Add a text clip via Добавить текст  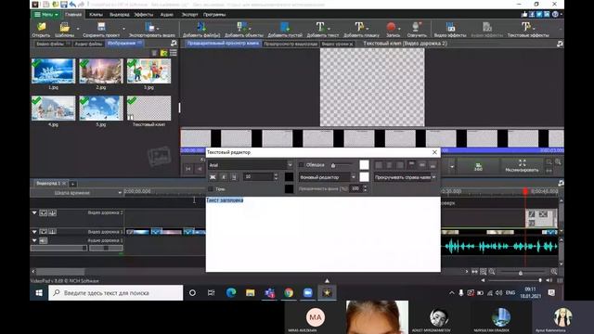(x=322, y=30)
